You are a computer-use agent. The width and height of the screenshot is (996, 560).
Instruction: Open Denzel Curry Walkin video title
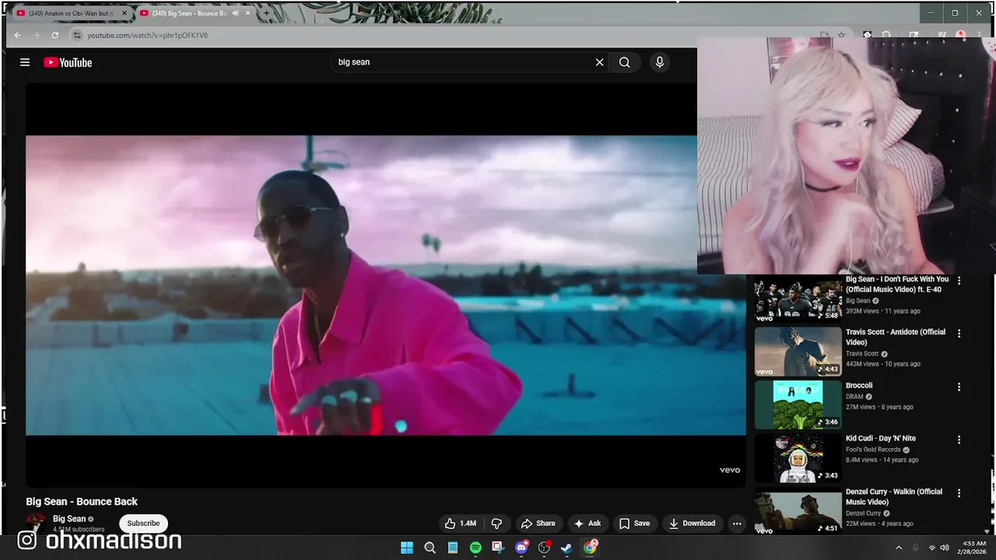[x=894, y=497]
